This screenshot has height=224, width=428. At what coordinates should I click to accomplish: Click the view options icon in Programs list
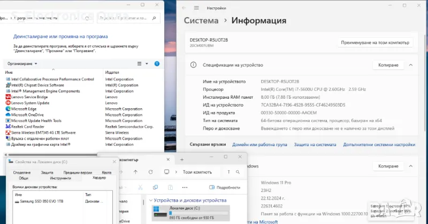[140, 63]
